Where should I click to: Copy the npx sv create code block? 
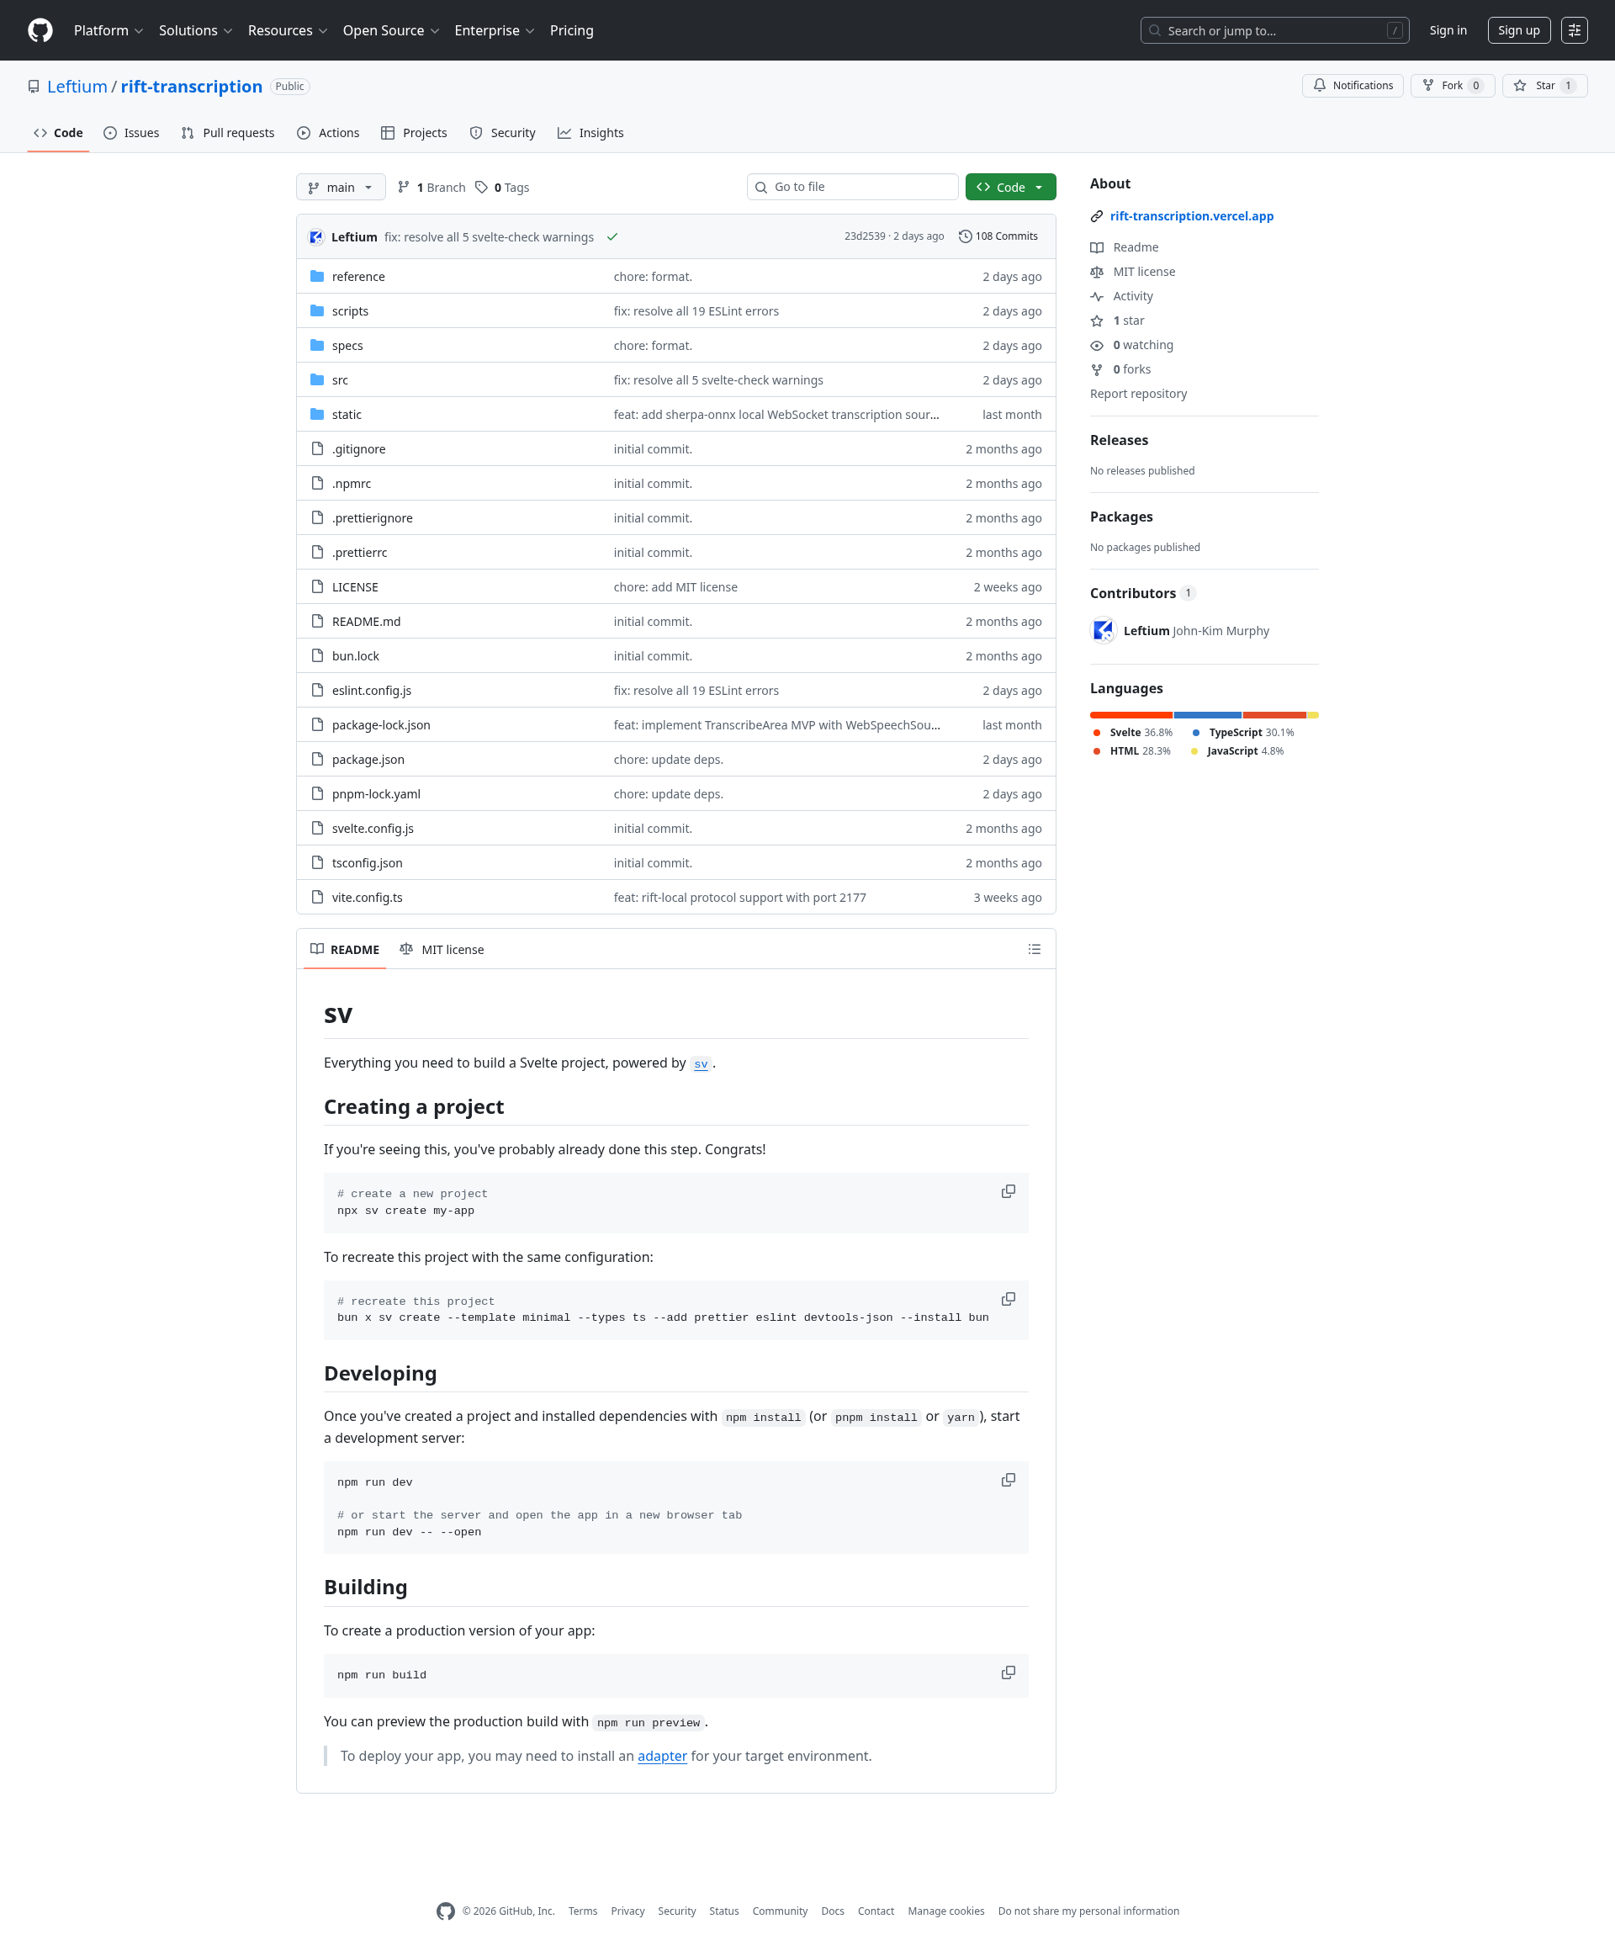(1008, 1191)
